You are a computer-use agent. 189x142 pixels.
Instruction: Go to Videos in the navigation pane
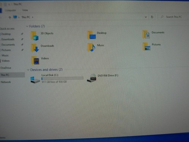6,61
